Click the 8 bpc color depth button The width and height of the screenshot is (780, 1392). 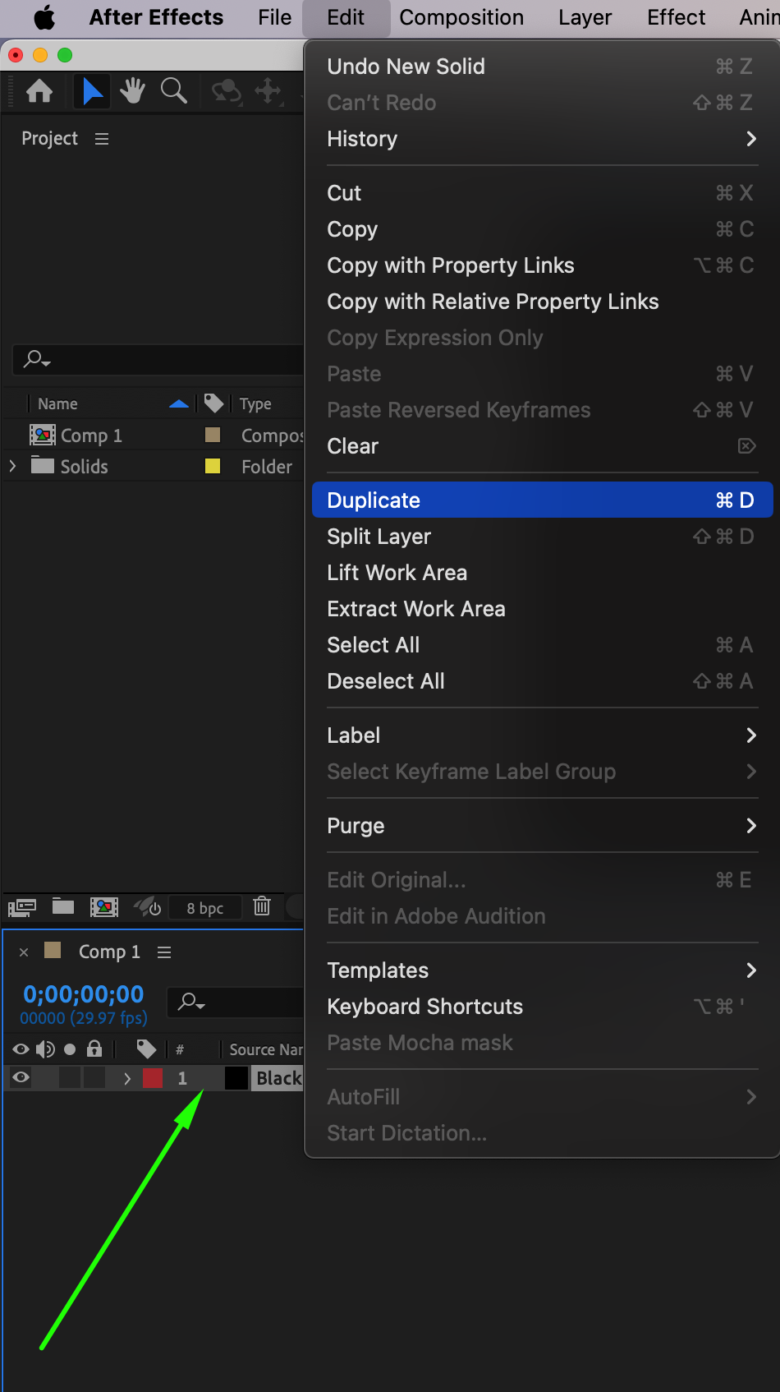tap(205, 908)
